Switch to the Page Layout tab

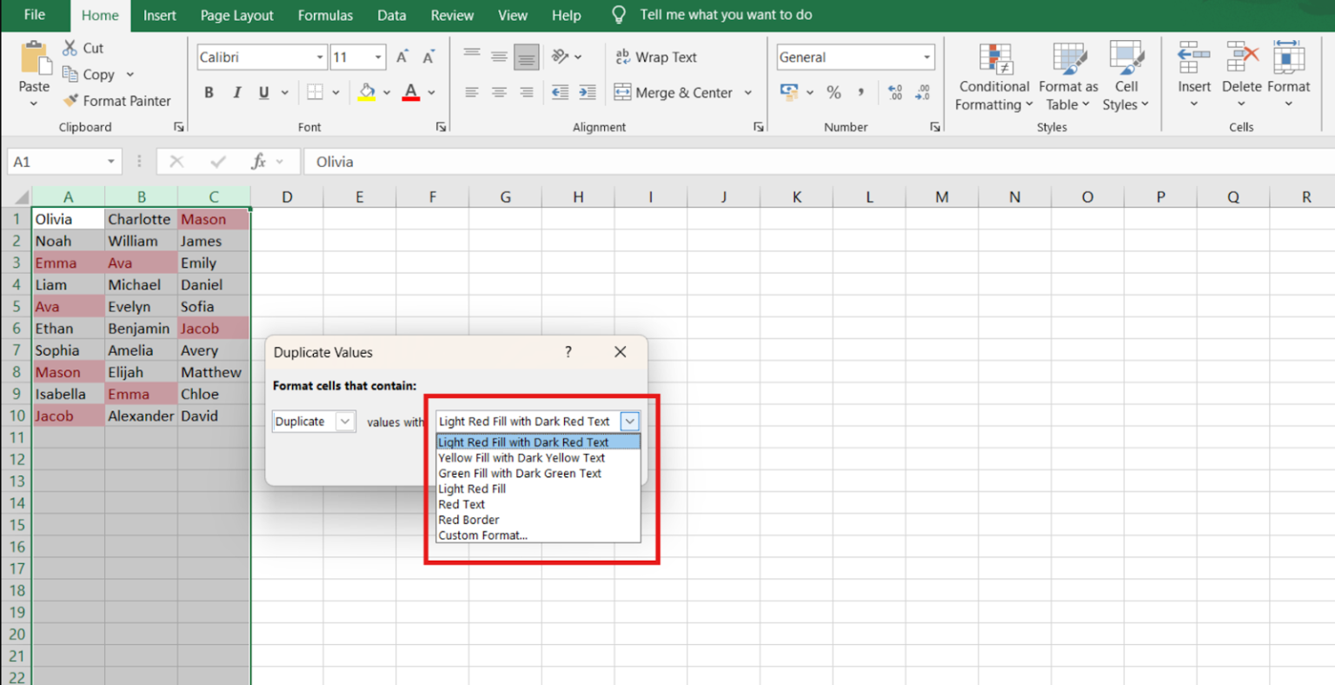pos(236,16)
